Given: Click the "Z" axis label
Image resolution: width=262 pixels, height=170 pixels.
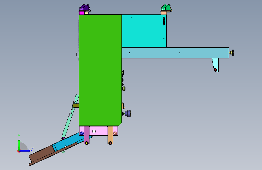Looking at the screenshot, I should pos(32,149).
